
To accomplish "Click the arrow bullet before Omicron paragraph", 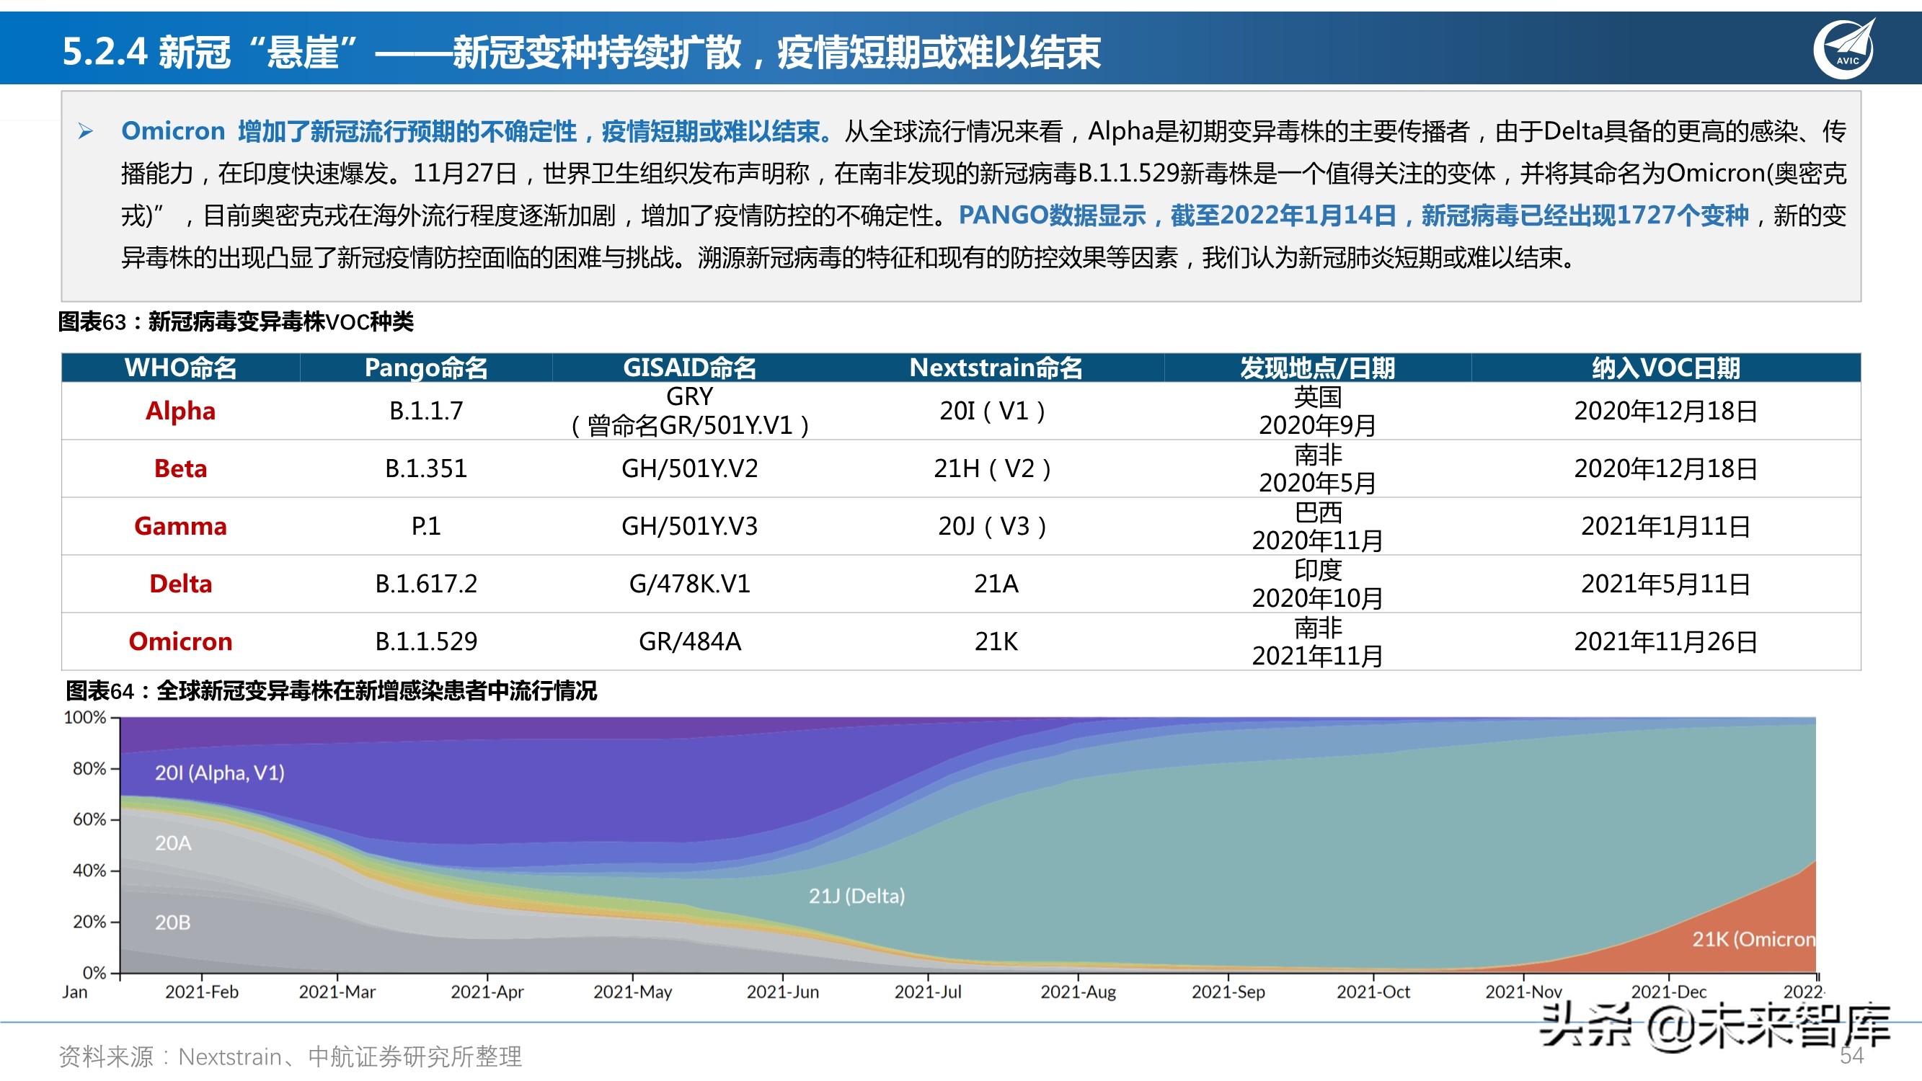I will click(x=86, y=131).
